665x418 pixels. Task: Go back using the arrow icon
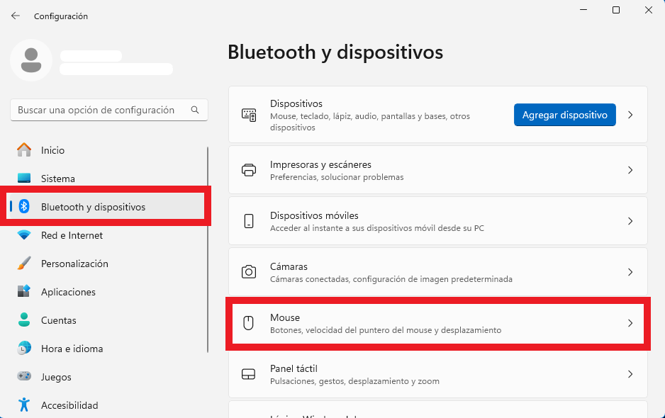tap(16, 16)
